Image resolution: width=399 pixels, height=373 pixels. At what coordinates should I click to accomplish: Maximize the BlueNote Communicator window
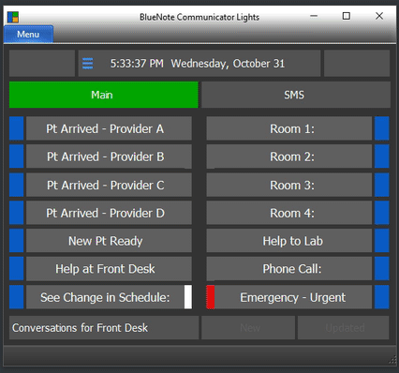(x=347, y=16)
